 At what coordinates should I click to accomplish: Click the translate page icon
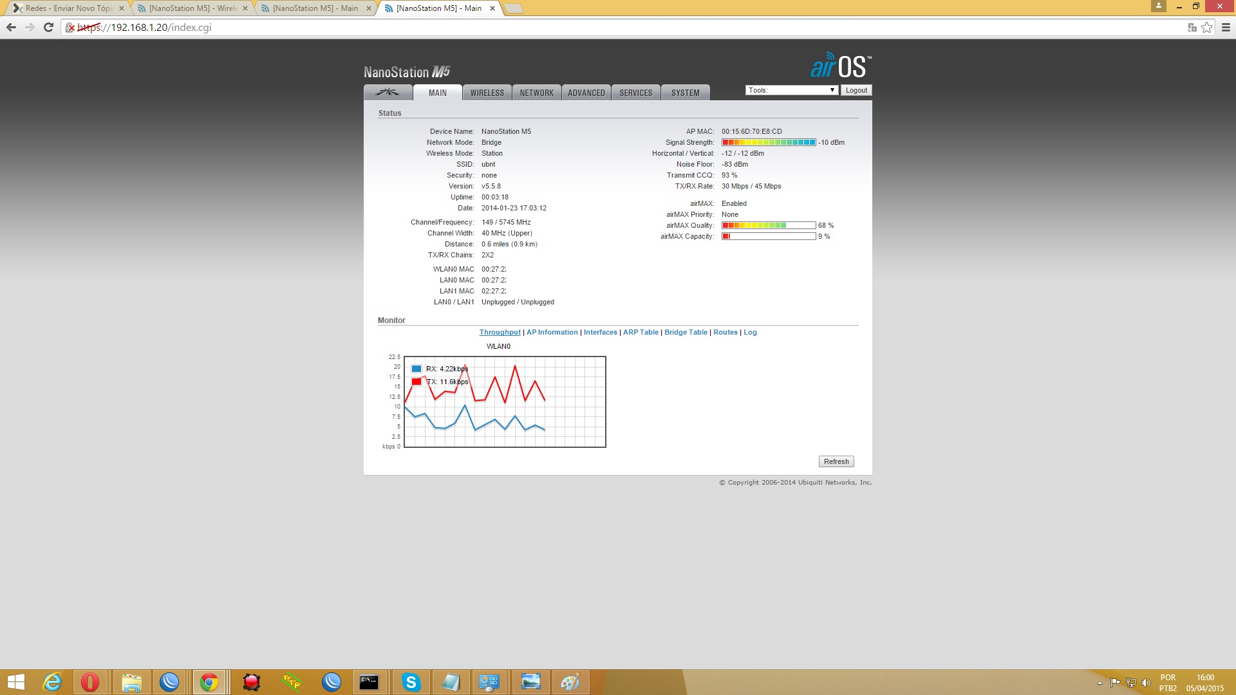(x=1192, y=27)
